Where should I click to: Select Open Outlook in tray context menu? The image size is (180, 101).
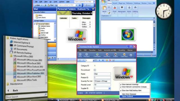tap(135, 97)
